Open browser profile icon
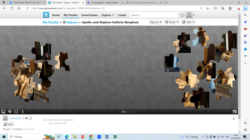 click(x=230, y=8)
